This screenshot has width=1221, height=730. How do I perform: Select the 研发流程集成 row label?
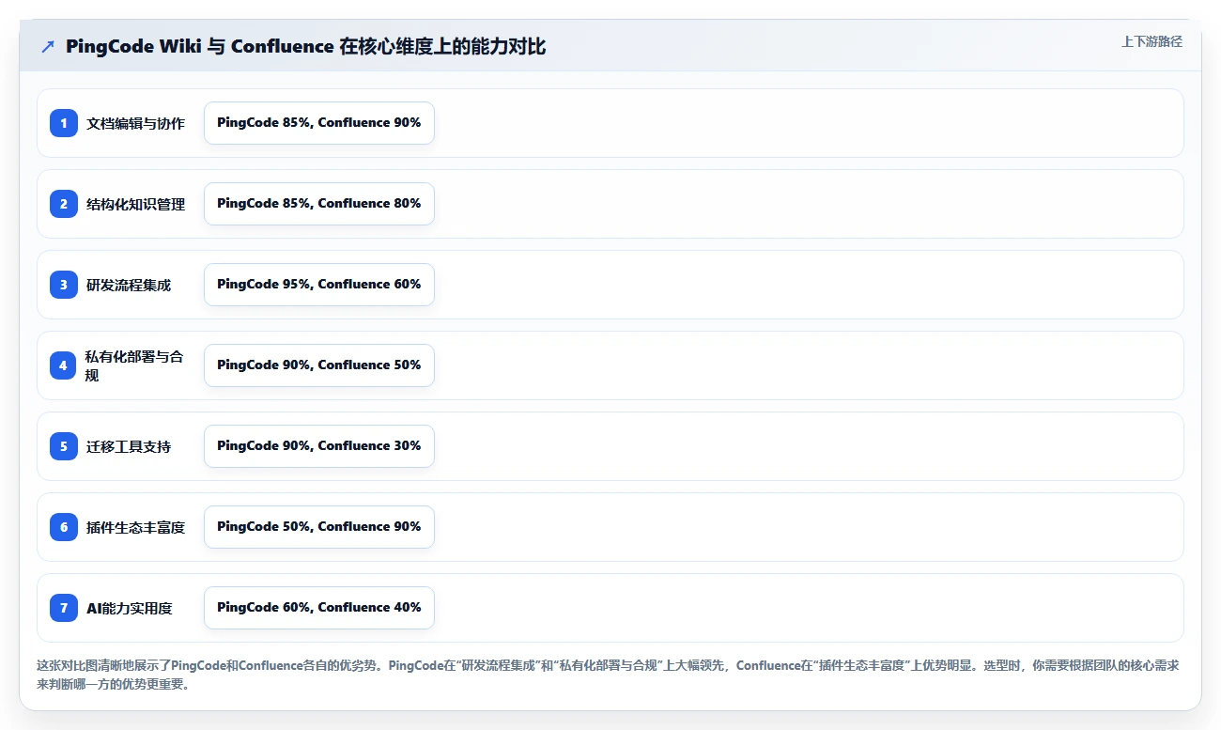click(129, 285)
